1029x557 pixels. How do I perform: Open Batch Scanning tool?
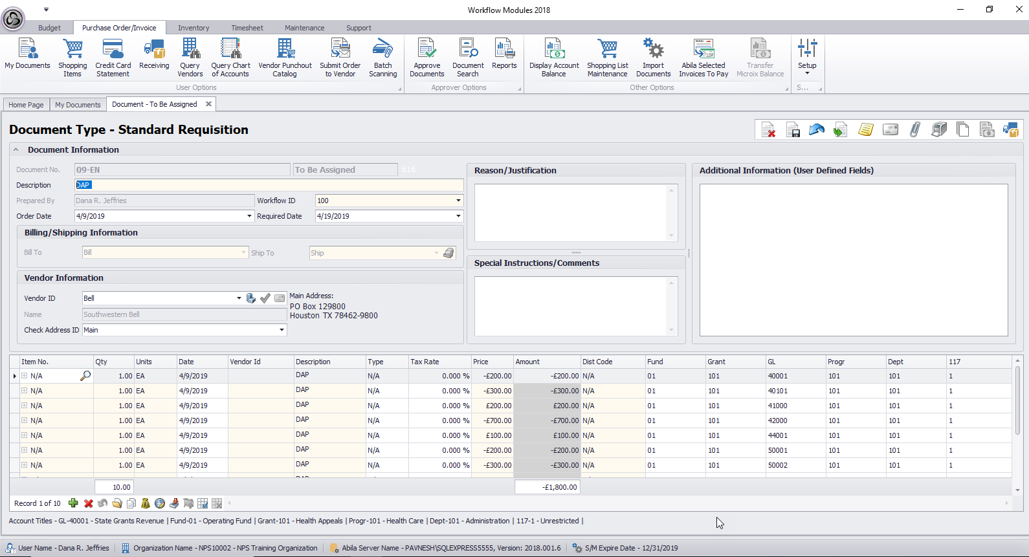(382, 58)
